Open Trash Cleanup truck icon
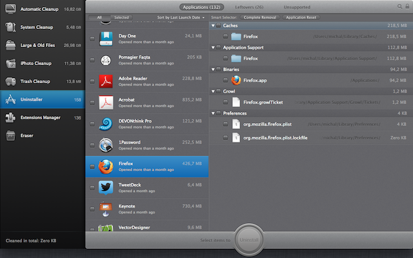 (x=10, y=81)
